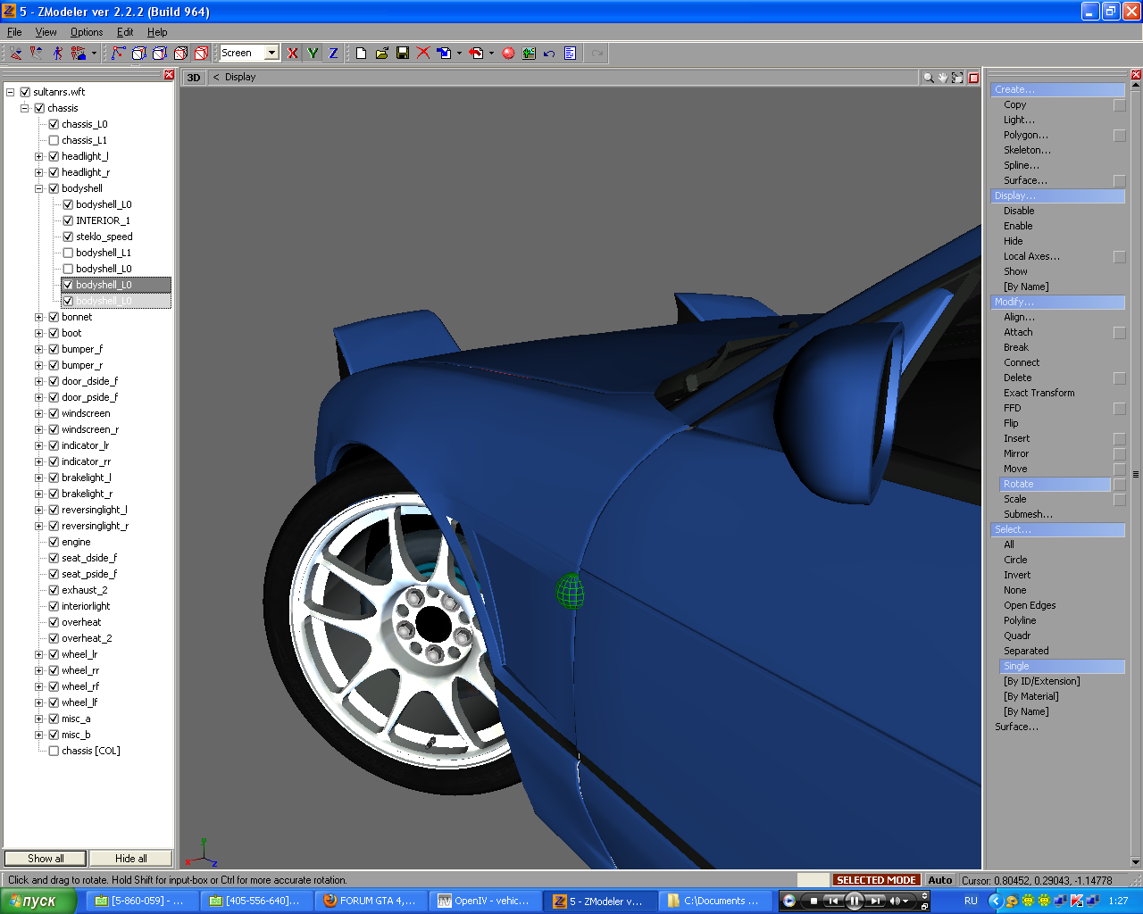Collapse the bodyshell tree node
The width and height of the screenshot is (1143, 914).
[x=39, y=188]
